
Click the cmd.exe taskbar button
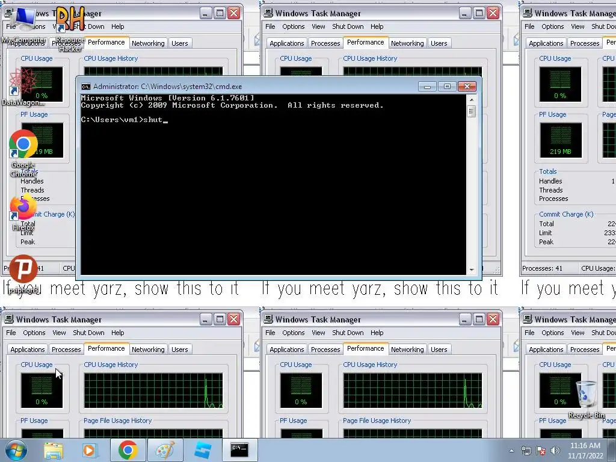(x=239, y=450)
